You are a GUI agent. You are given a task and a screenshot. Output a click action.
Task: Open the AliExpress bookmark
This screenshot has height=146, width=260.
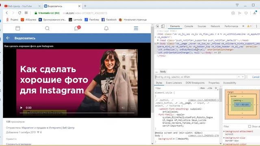tap(28, 19)
